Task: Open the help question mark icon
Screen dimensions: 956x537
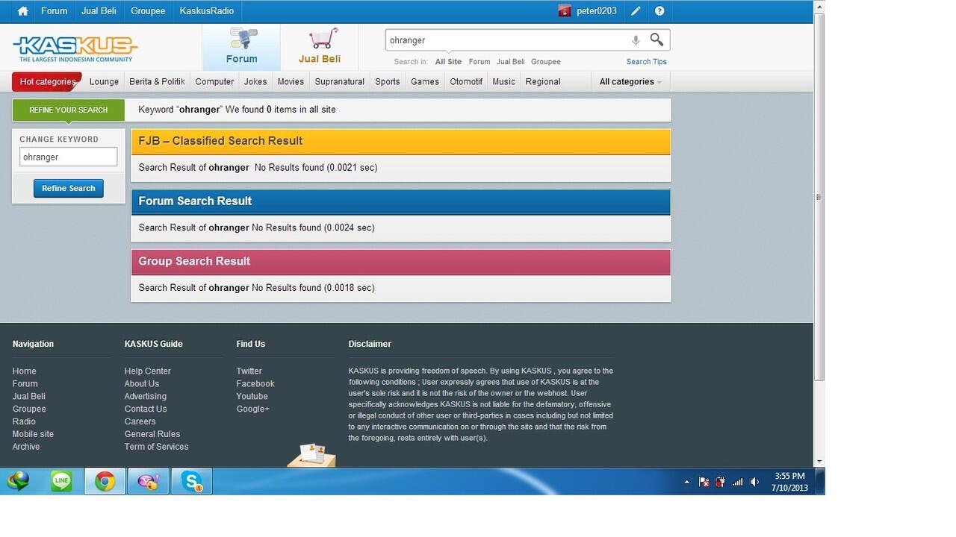Action: [659, 11]
